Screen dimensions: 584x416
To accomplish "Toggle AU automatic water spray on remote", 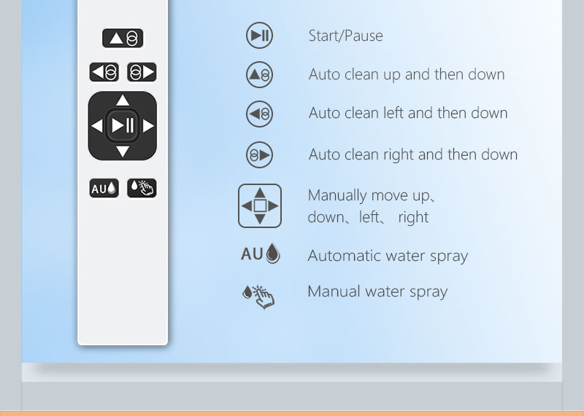I will (x=104, y=188).
